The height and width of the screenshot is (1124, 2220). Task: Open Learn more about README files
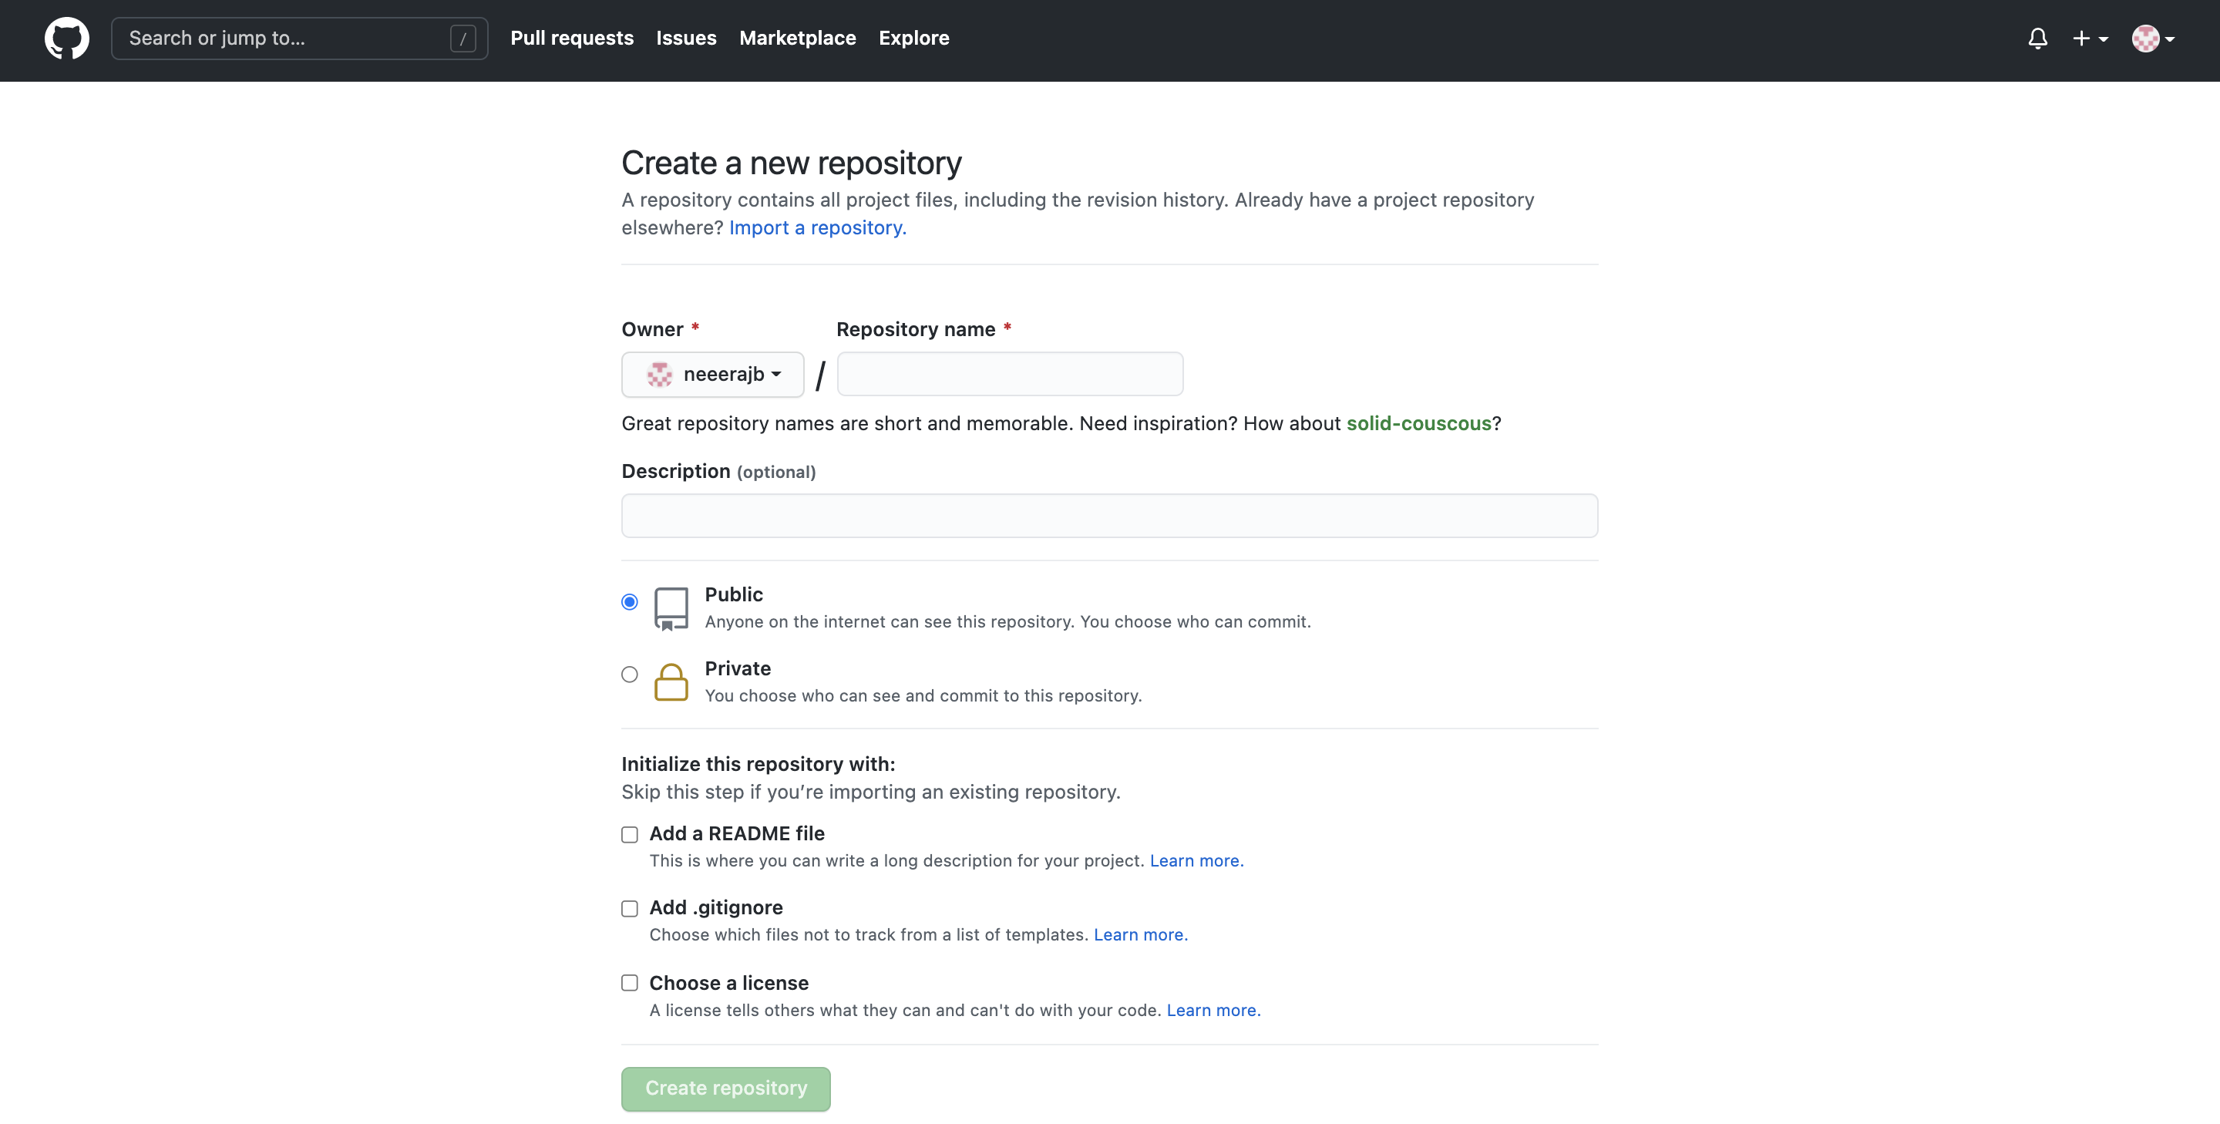pyautogui.click(x=1196, y=860)
